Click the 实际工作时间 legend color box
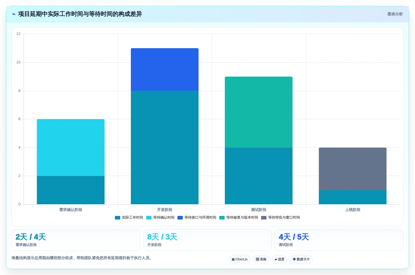Viewport: 415px width, 275px height. tap(118, 218)
